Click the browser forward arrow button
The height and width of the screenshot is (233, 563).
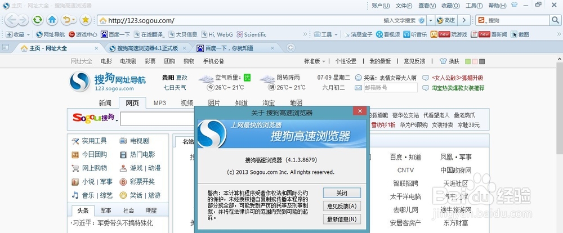(23, 20)
